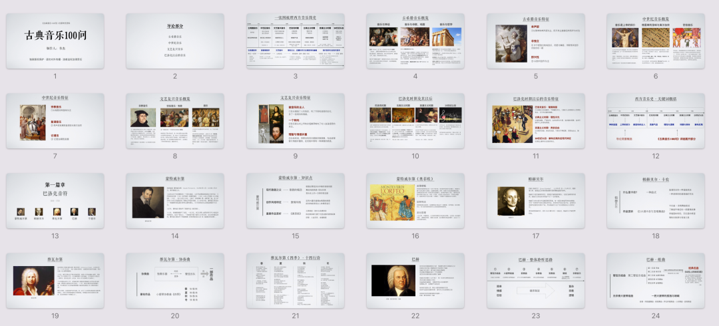Select slide 22 巴赫 portrait thumbnail
Viewport: 719px width, 326px height.
415,281
